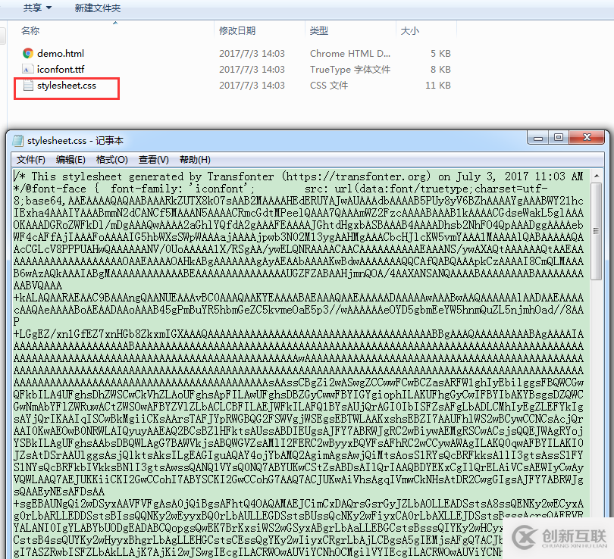614x559 pixels.
Task: Open the 格式(O) menu in Notepad
Action: (x=112, y=160)
